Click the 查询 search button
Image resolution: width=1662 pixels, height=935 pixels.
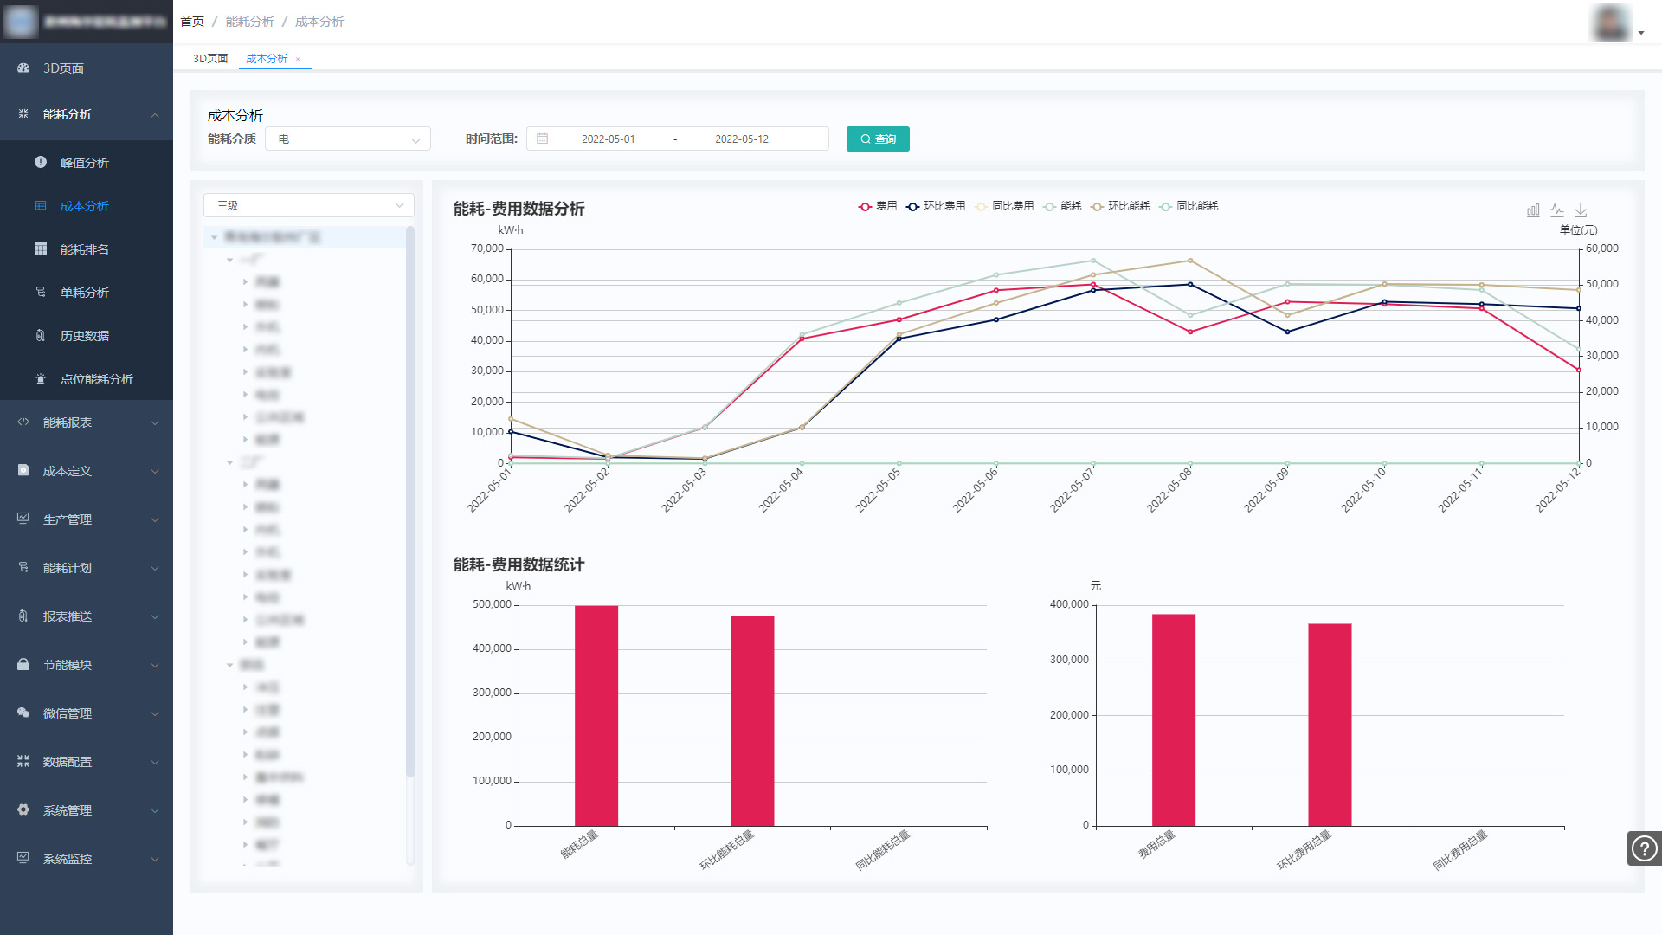tap(878, 139)
